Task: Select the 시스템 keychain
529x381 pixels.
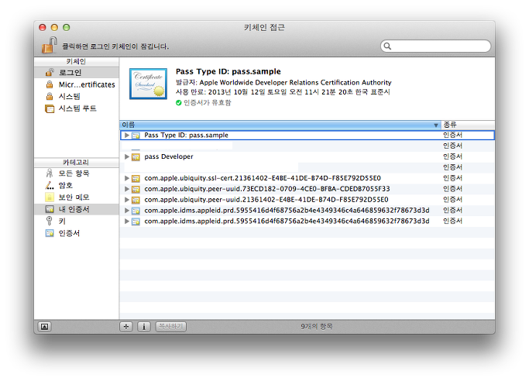Action: point(77,97)
